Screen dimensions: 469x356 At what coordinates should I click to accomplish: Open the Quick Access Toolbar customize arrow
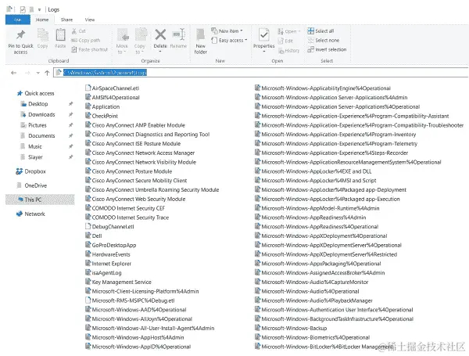(39, 9)
